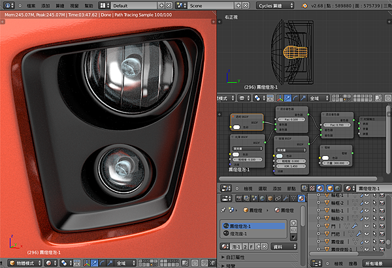This screenshot has width=392, height=268.
Task: Open the Render Layers properties tab
Action: point(246,198)
